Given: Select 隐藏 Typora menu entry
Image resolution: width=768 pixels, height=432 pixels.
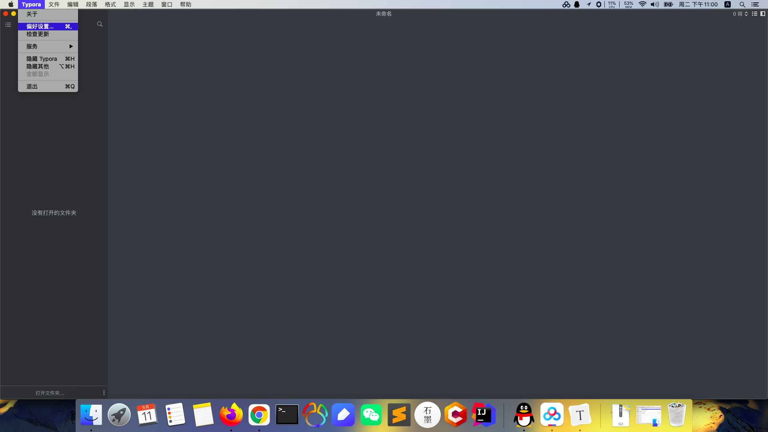Looking at the screenshot, I should [x=42, y=59].
